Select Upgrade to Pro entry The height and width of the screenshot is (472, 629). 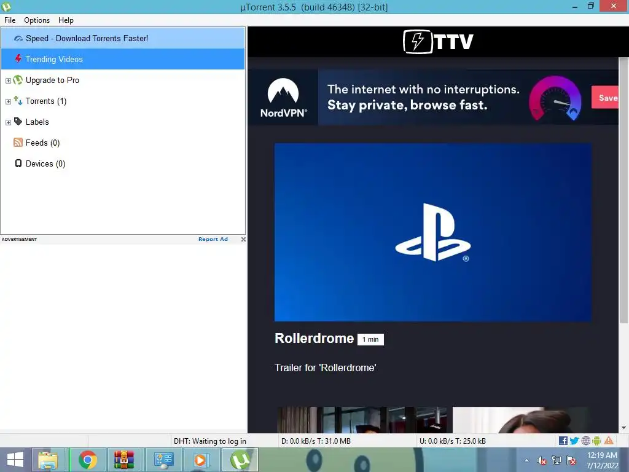click(52, 80)
